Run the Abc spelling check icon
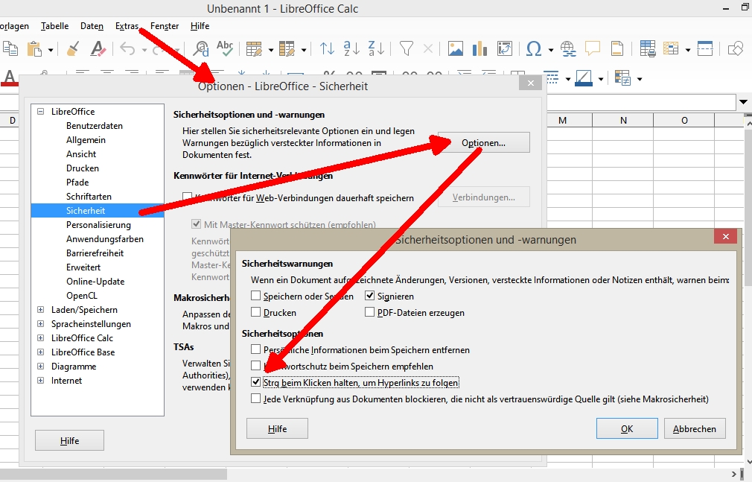Image resolution: width=752 pixels, height=482 pixels. pyautogui.click(x=224, y=48)
